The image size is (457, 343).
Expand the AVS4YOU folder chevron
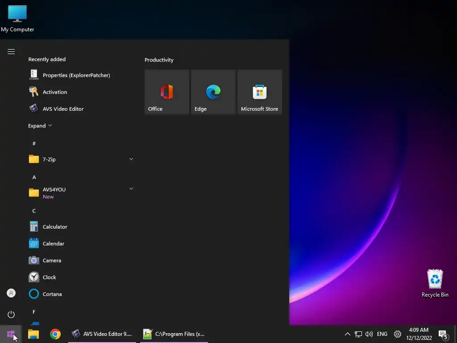pyautogui.click(x=131, y=189)
